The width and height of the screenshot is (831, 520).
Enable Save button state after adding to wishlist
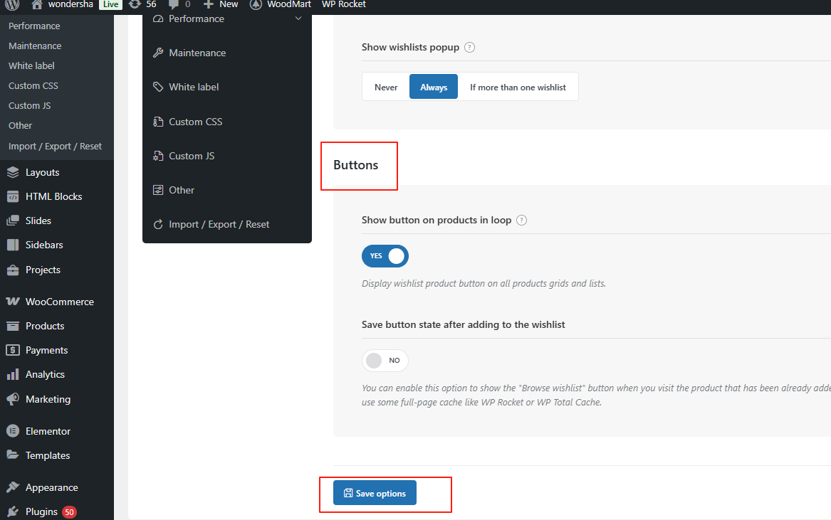point(385,361)
